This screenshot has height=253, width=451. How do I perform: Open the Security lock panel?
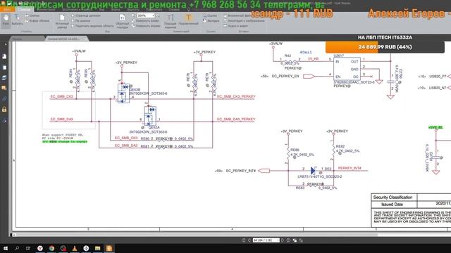tap(4, 110)
